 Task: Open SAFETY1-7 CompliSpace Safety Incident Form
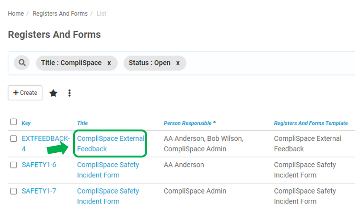tap(108, 196)
